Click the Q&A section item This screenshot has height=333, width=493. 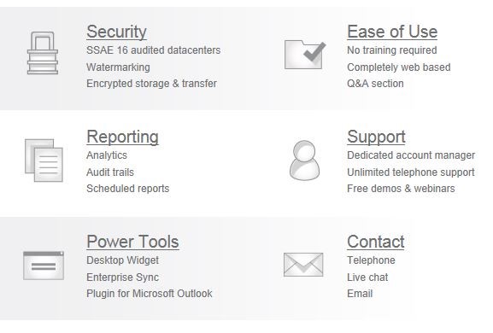pos(375,84)
